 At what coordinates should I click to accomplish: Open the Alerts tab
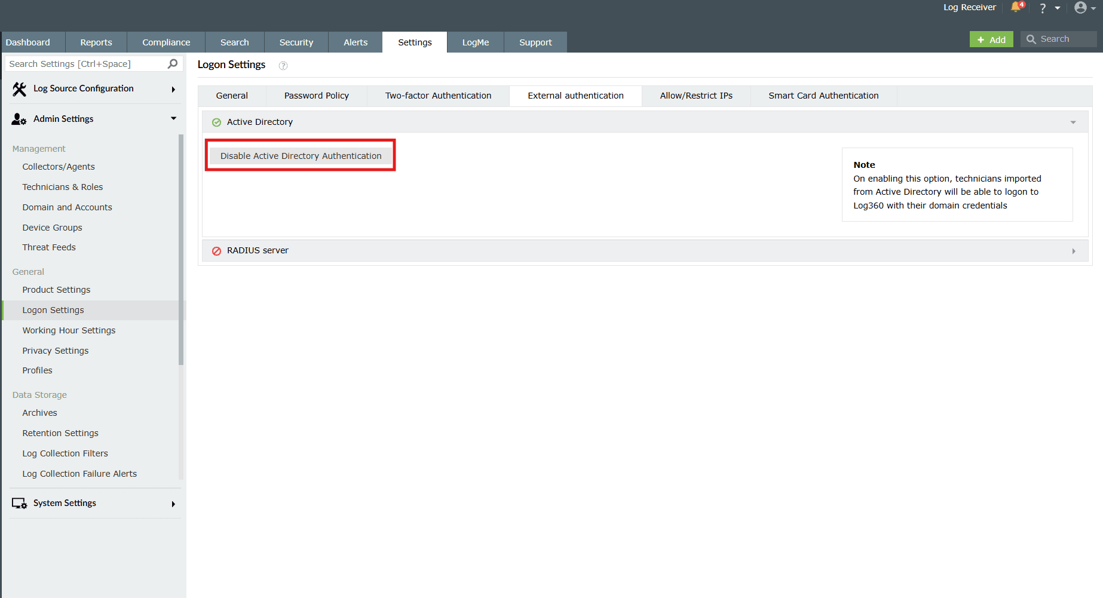(356, 42)
